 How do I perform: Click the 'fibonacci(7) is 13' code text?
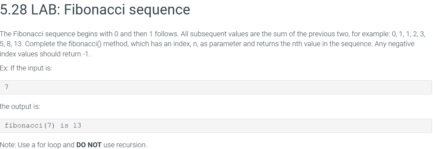tap(43, 125)
